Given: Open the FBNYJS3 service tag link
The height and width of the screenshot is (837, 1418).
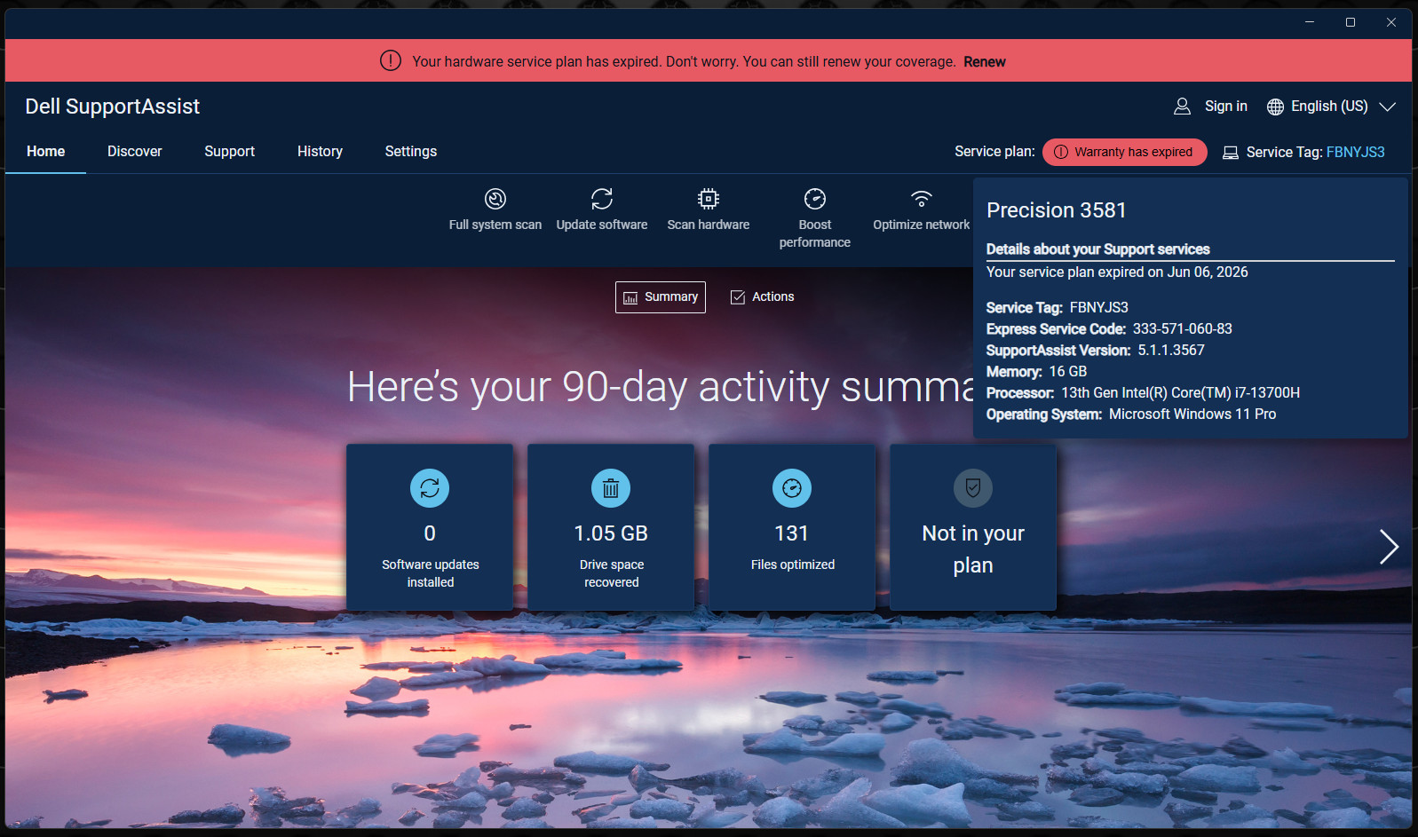Looking at the screenshot, I should click(x=1356, y=153).
